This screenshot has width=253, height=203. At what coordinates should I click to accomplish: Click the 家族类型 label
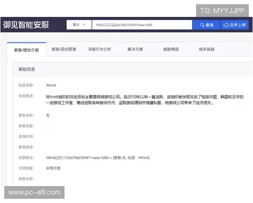click(x=26, y=126)
